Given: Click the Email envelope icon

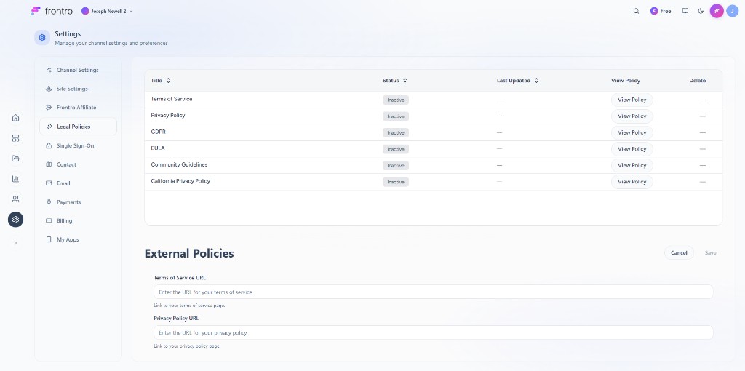Looking at the screenshot, I should 49,183.
